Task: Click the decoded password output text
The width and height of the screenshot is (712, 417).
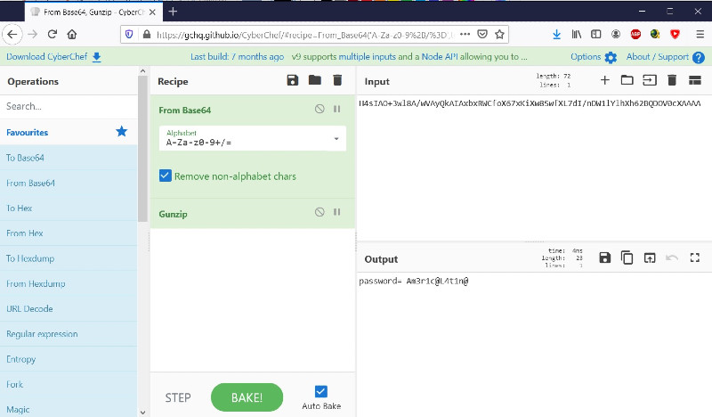Action: point(414,281)
